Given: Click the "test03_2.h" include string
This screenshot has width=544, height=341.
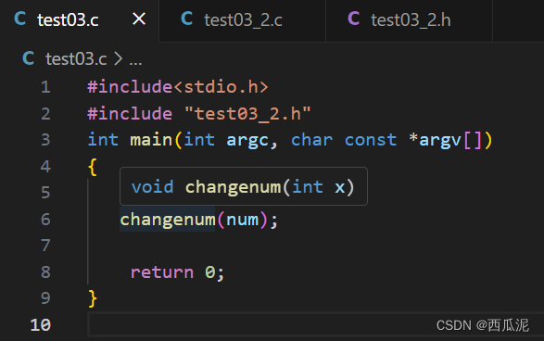Looking at the screenshot, I should click(x=247, y=114).
